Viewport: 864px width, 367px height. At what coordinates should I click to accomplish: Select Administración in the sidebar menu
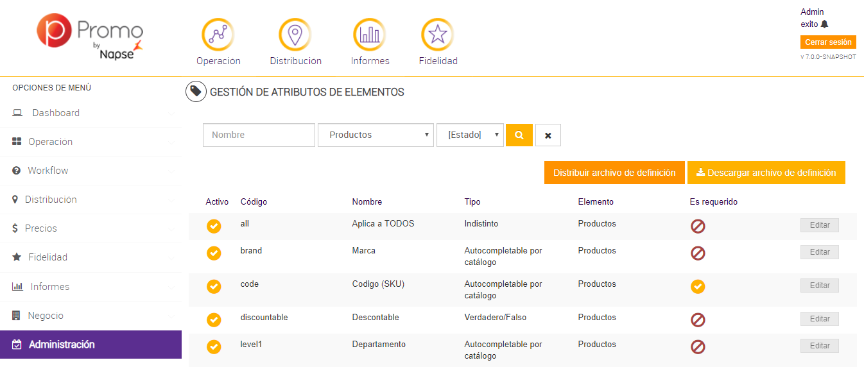62,345
